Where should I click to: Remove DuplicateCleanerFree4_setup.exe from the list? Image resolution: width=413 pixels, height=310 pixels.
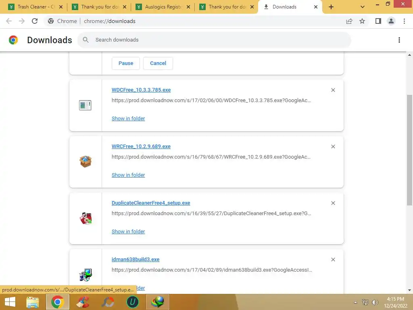[x=333, y=203]
